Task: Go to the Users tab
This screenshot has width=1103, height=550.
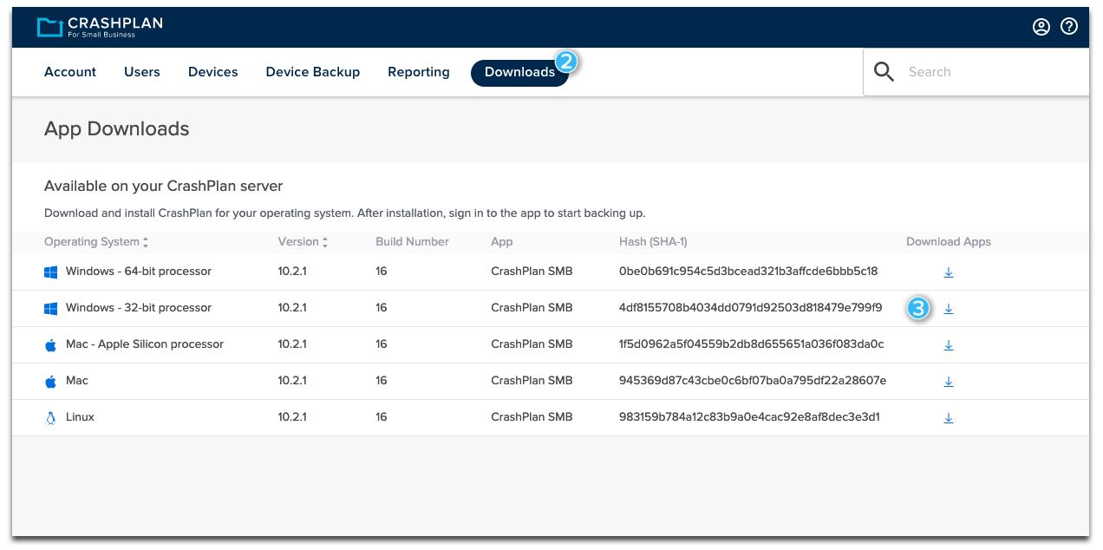Action: pyautogui.click(x=142, y=72)
